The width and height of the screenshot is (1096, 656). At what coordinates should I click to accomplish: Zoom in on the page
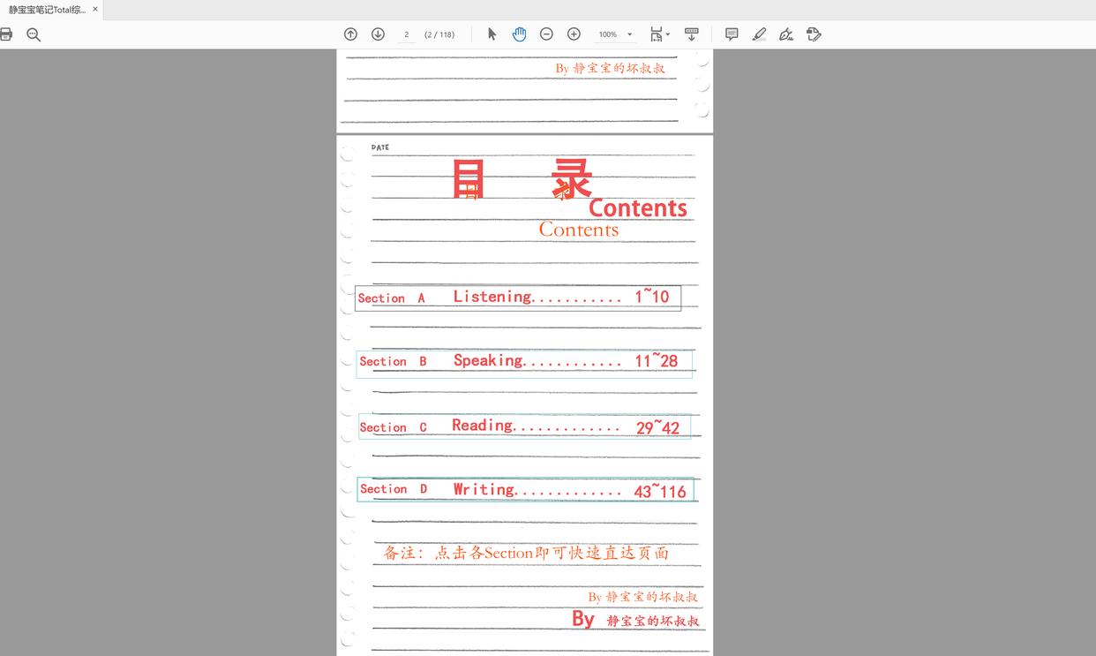pos(574,34)
